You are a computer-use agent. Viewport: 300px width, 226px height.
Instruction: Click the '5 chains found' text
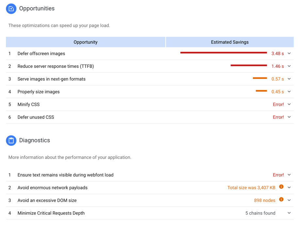pos(260,213)
